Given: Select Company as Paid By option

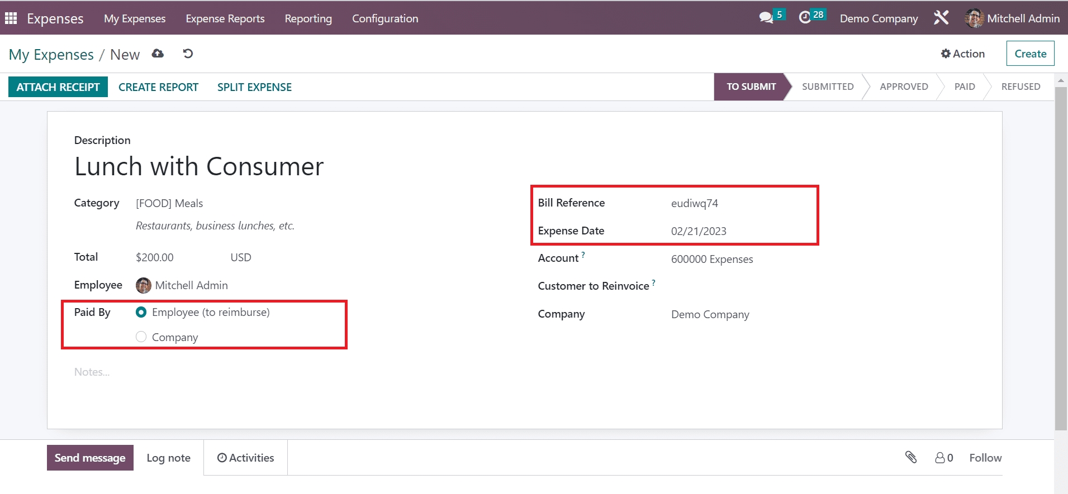Looking at the screenshot, I should click(x=141, y=337).
